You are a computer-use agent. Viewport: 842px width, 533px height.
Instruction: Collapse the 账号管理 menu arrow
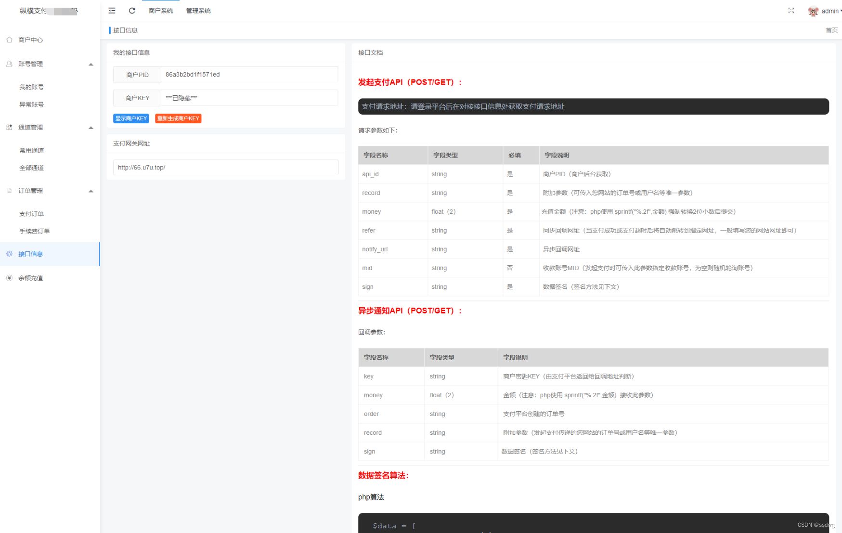coord(91,65)
